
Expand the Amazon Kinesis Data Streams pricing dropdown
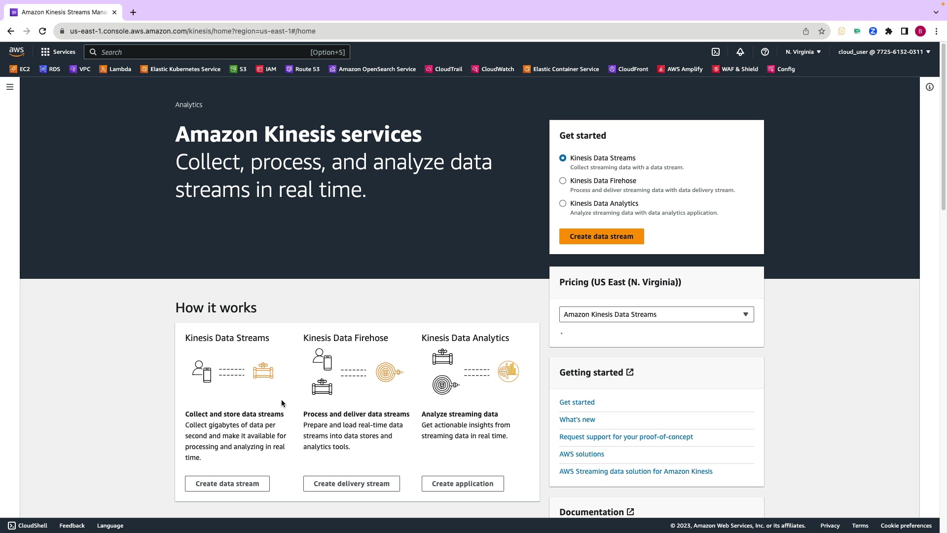tap(656, 314)
